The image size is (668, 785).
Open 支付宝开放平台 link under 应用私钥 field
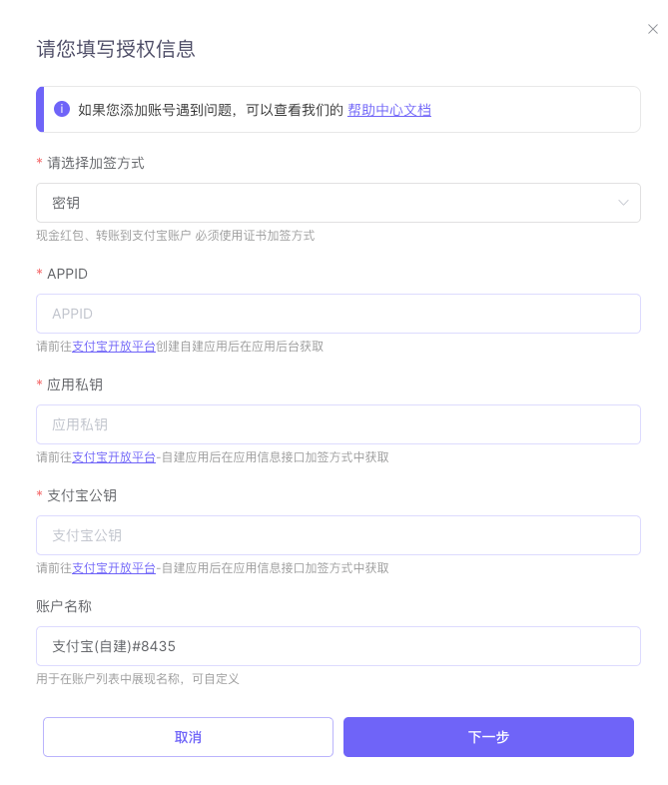click(x=114, y=457)
